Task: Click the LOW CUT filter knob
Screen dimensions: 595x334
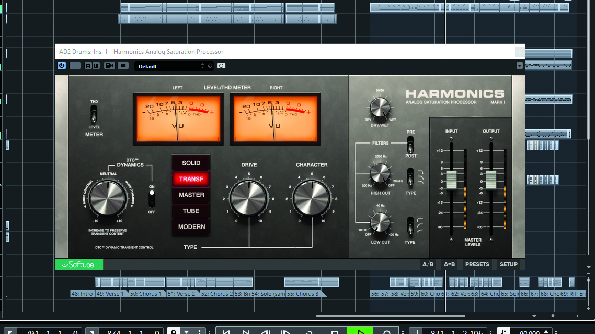Action: pyautogui.click(x=380, y=222)
